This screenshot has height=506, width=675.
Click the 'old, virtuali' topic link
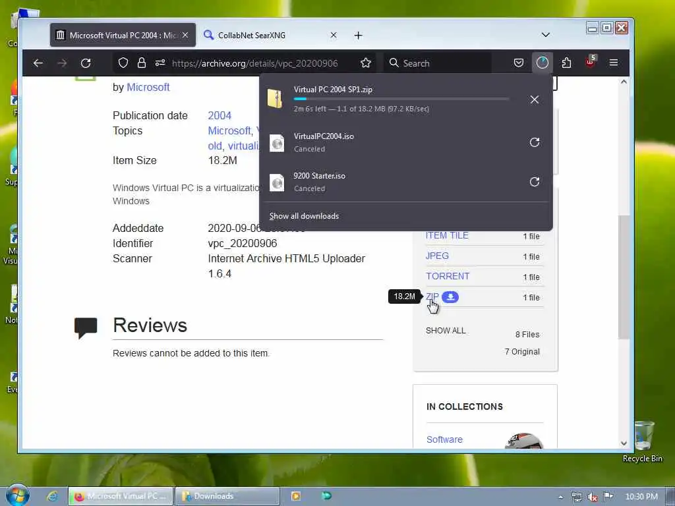point(233,146)
